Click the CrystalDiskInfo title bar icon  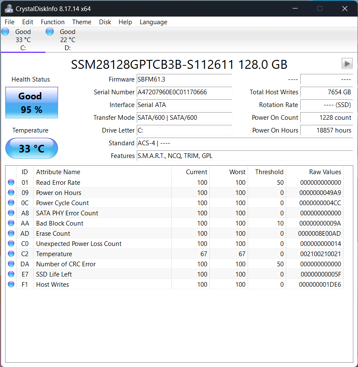pos(9,8)
